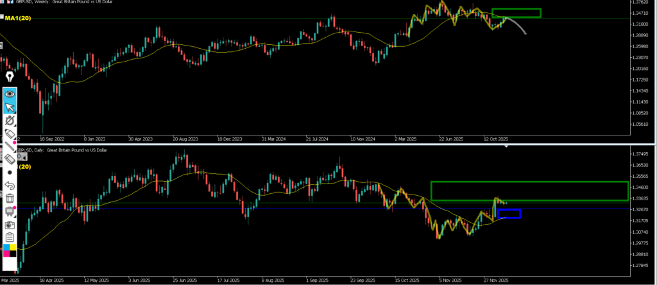This screenshot has width=657, height=285.
Task: Select the blue rectangle on daily chart
Action: tap(508, 214)
